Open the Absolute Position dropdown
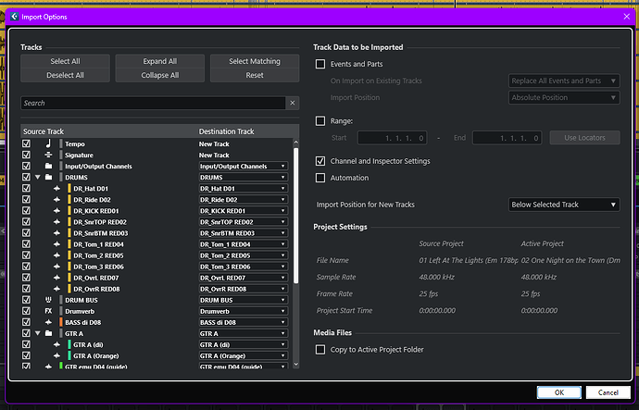The image size is (639, 410). [564, 97]
